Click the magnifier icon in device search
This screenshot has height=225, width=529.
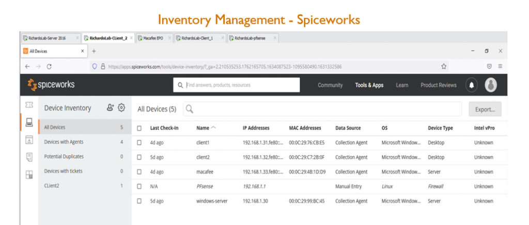pyautogui.click(x=189, y=109)
